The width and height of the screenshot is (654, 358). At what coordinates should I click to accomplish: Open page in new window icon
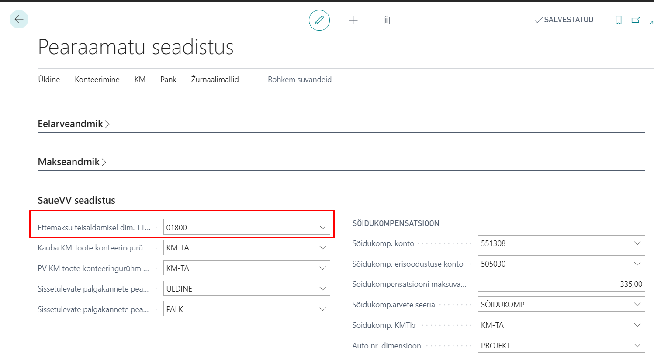point(636,20)
